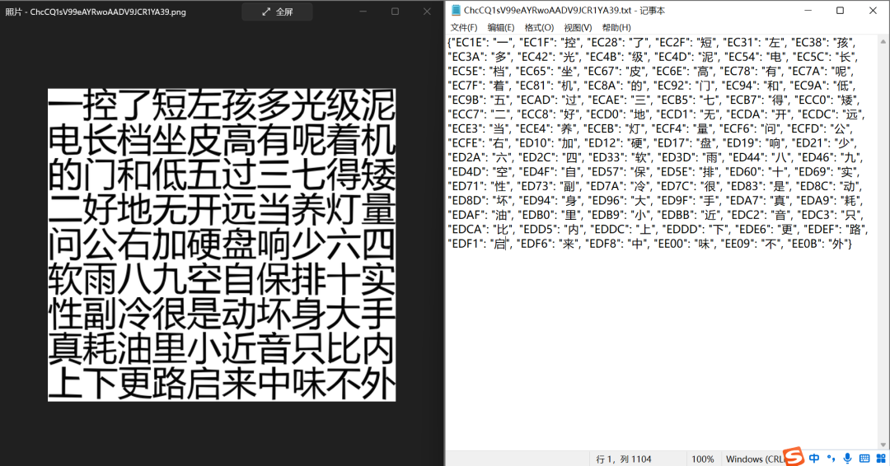Open the Sogou toolbox grid icon
890x466 pixels.
click(x=882, y=458)
